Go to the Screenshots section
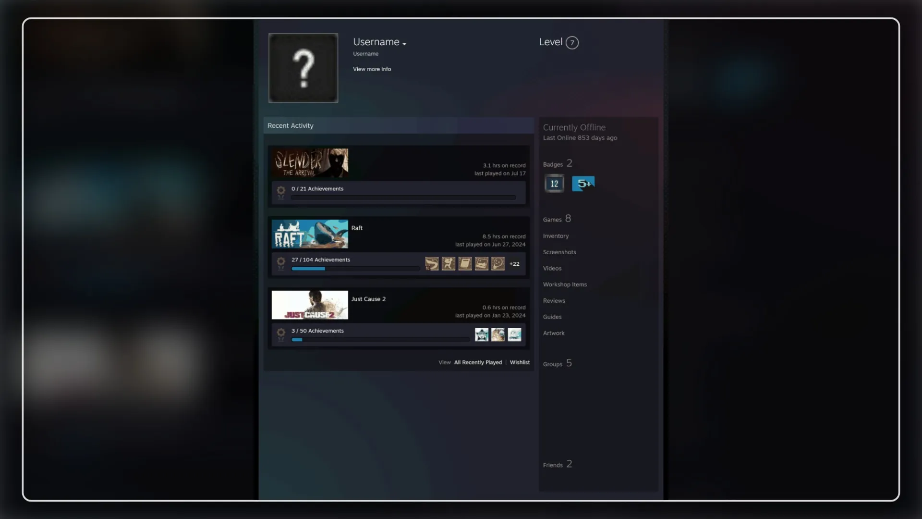 pos(559,252)
